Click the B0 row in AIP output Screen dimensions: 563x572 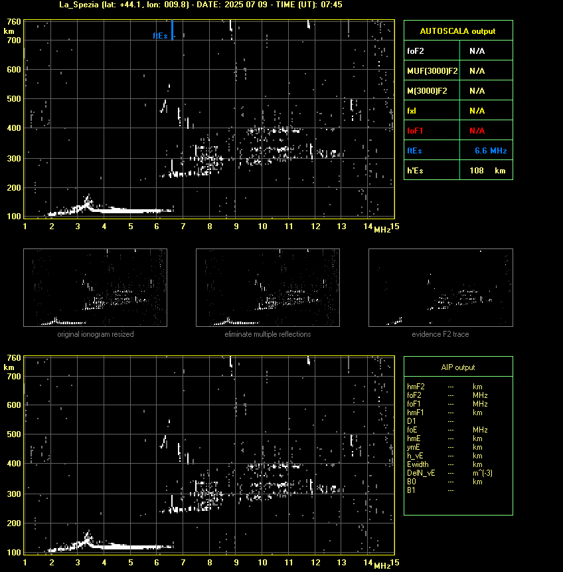click(x=445, y=482)
